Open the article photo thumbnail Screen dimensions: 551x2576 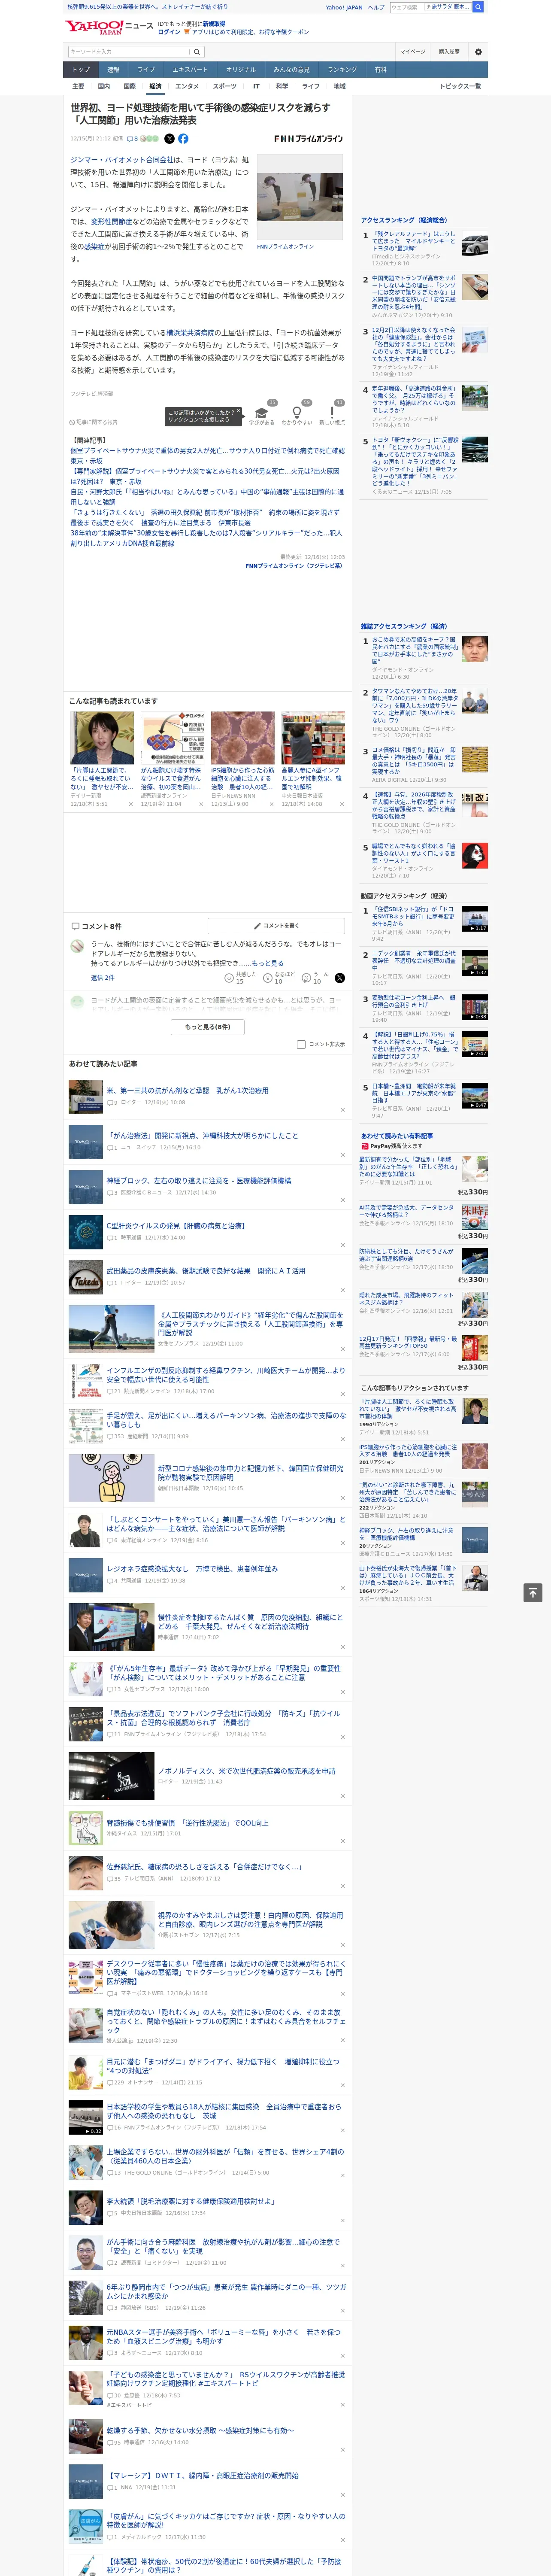[300, 196]
